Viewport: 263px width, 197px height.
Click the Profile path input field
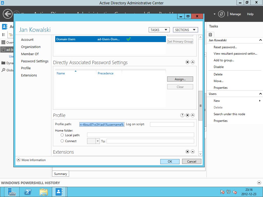(x=102, y=124)
